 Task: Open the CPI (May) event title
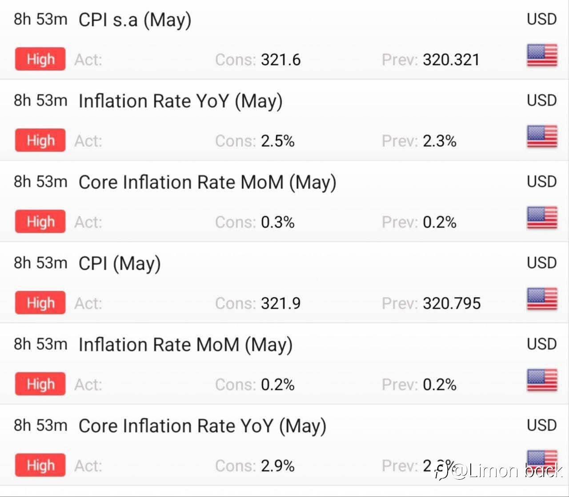pyautogui.click(x=120, y=264)
